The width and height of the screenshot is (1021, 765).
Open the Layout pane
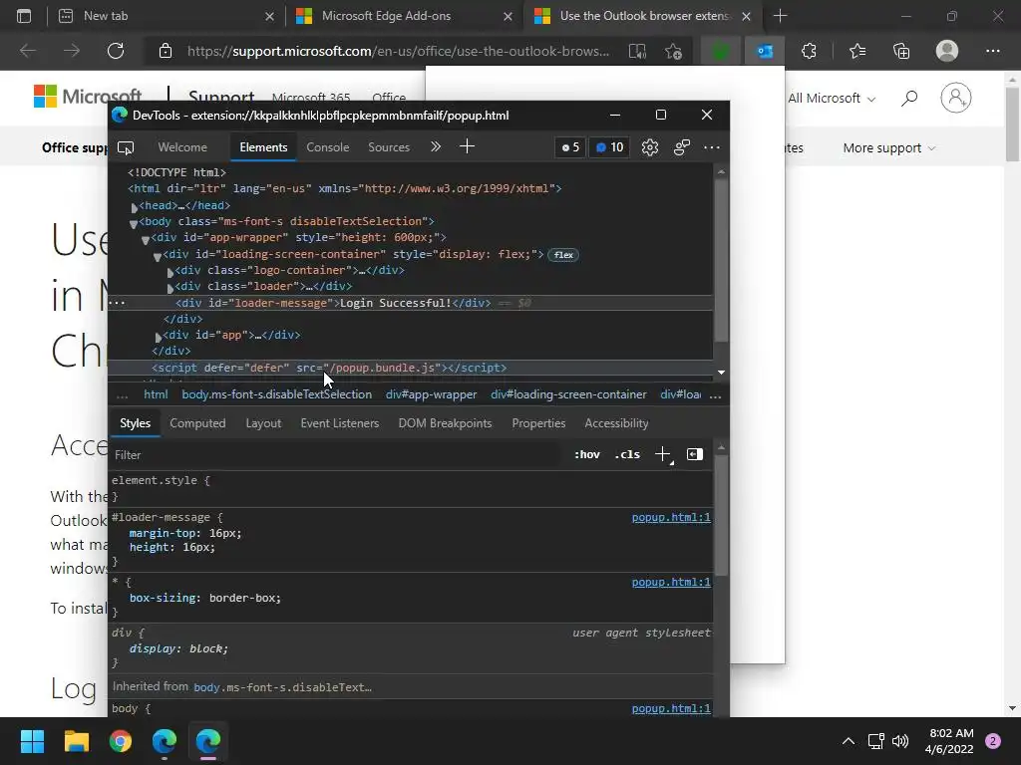point(263,423)
